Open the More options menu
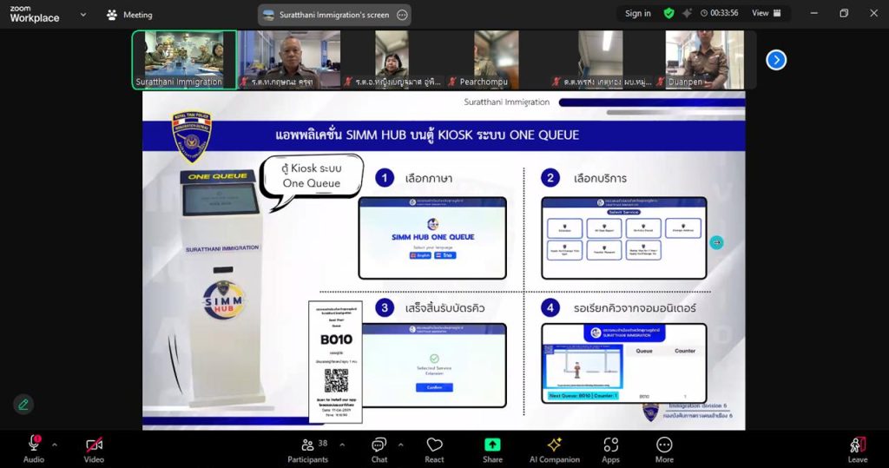 click(664, 447)
